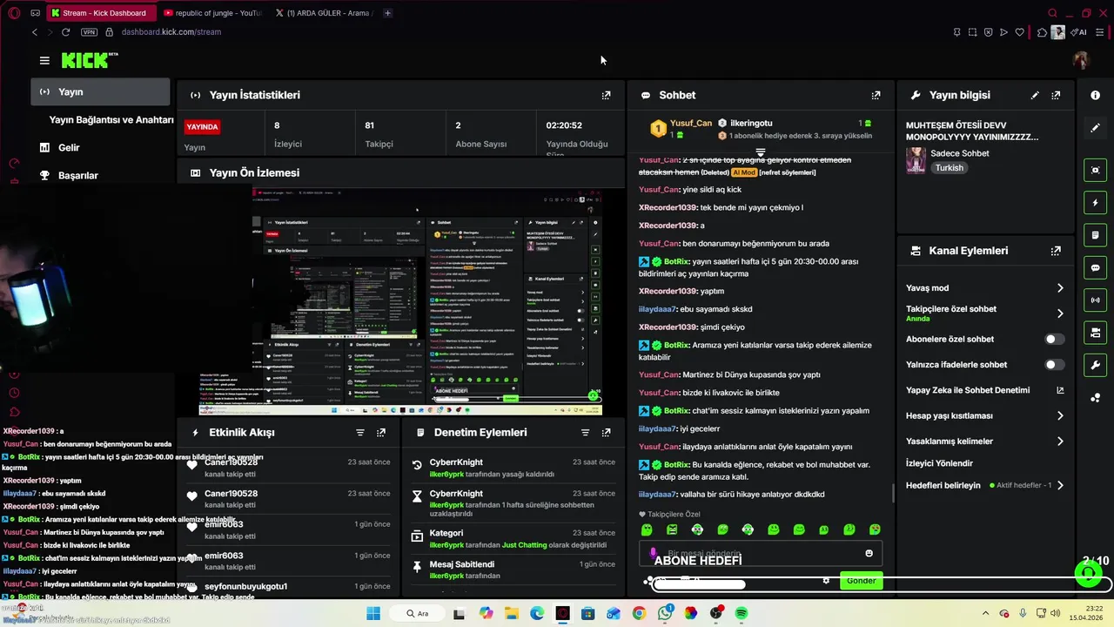Open the emoji picker in chat input
Screen dimensions: 1114x627
(x=869, y=553)
